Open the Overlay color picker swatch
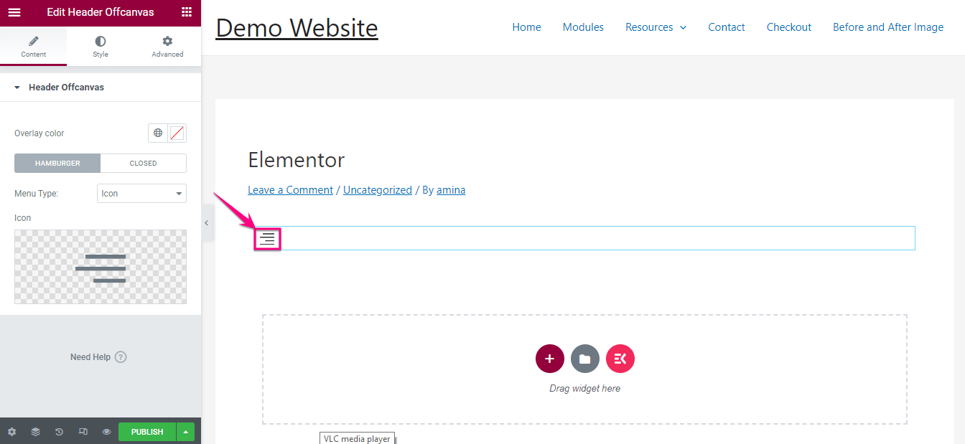The image size is (965, 444). 177,133
